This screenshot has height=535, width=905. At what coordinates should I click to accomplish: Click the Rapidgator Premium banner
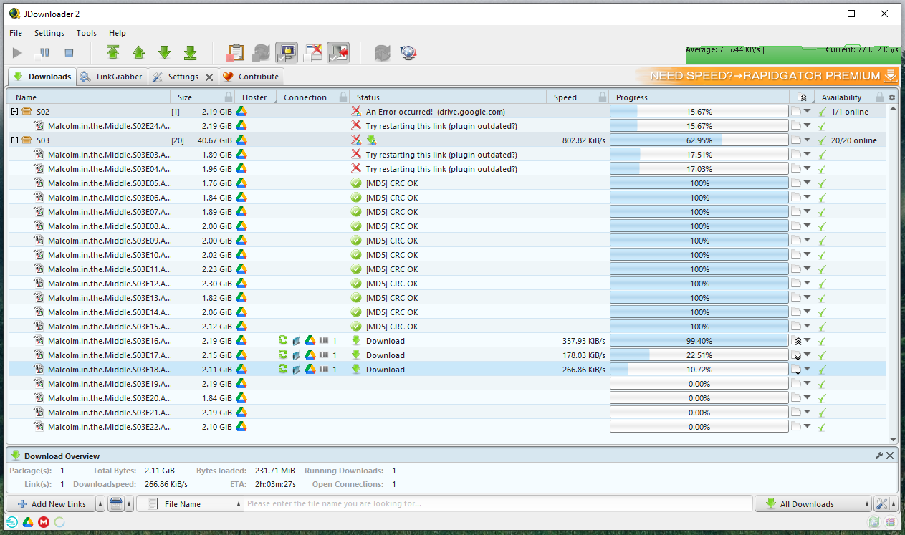tap(766, 76)
